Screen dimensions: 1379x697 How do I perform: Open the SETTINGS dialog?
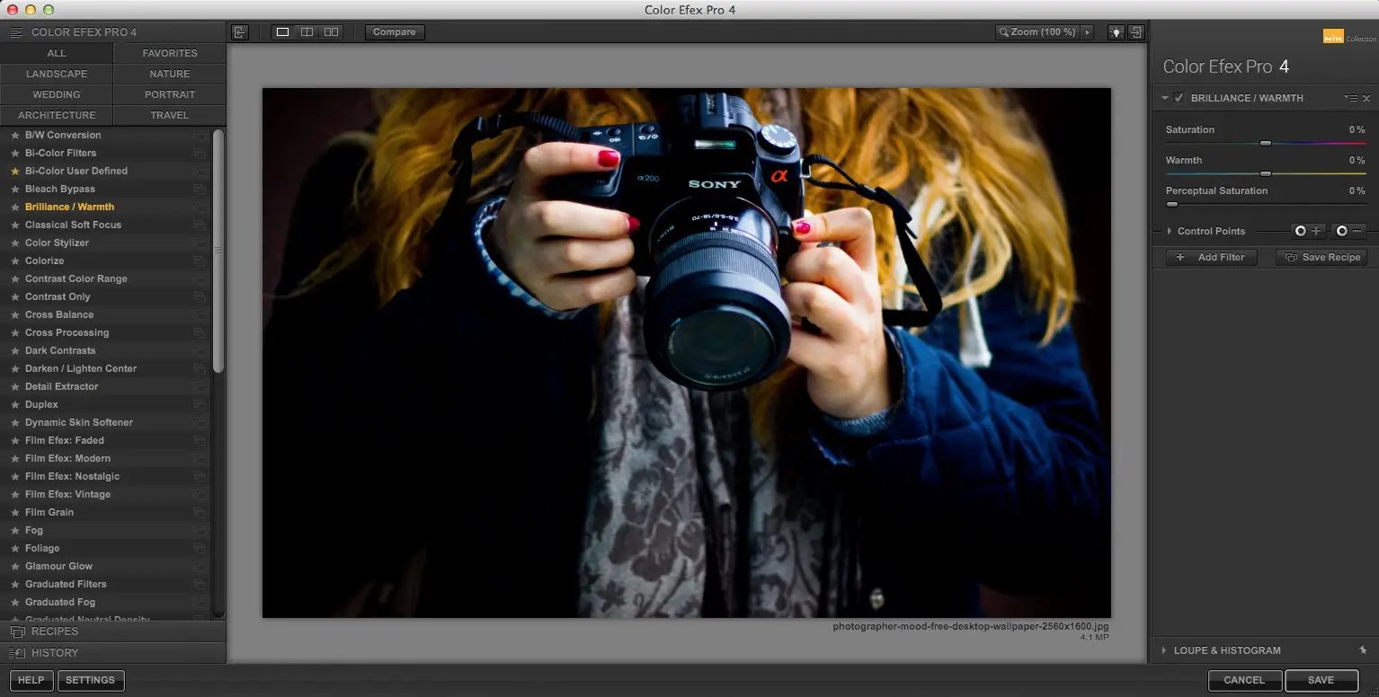point(91,680)
